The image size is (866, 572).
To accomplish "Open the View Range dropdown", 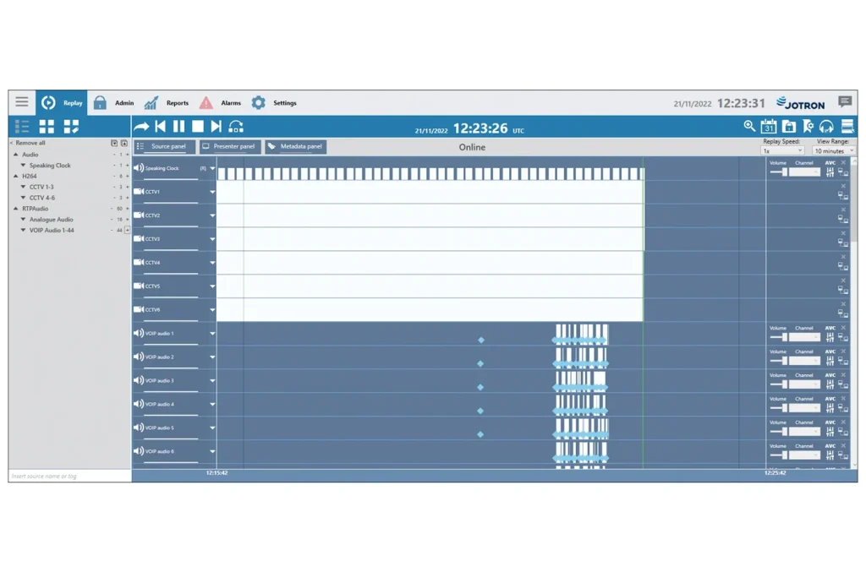I will 834,150.
